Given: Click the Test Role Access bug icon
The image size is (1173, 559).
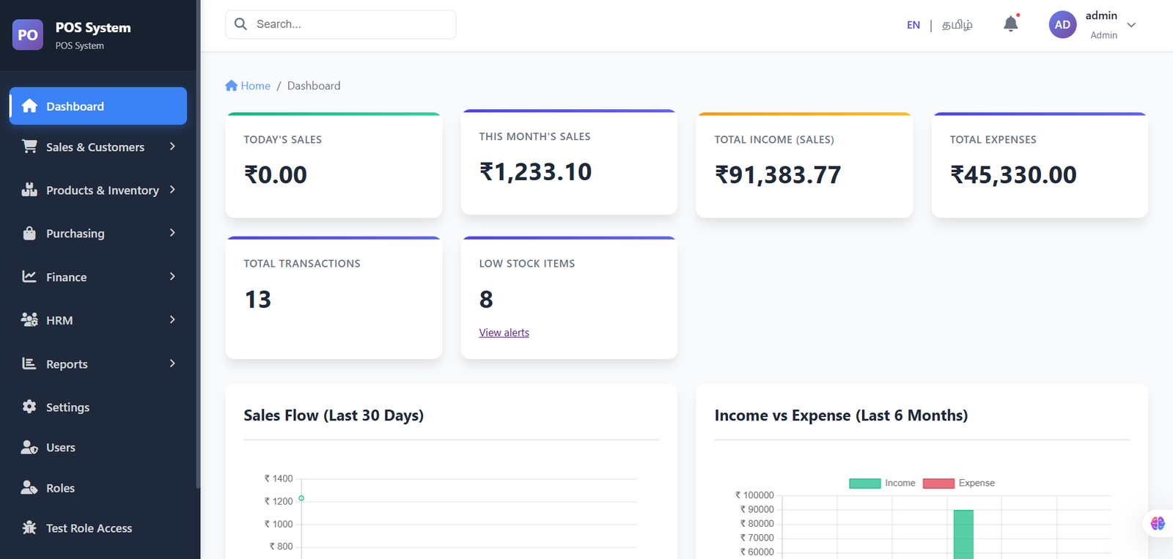Looking at the screenshot, I should point(29,527).
